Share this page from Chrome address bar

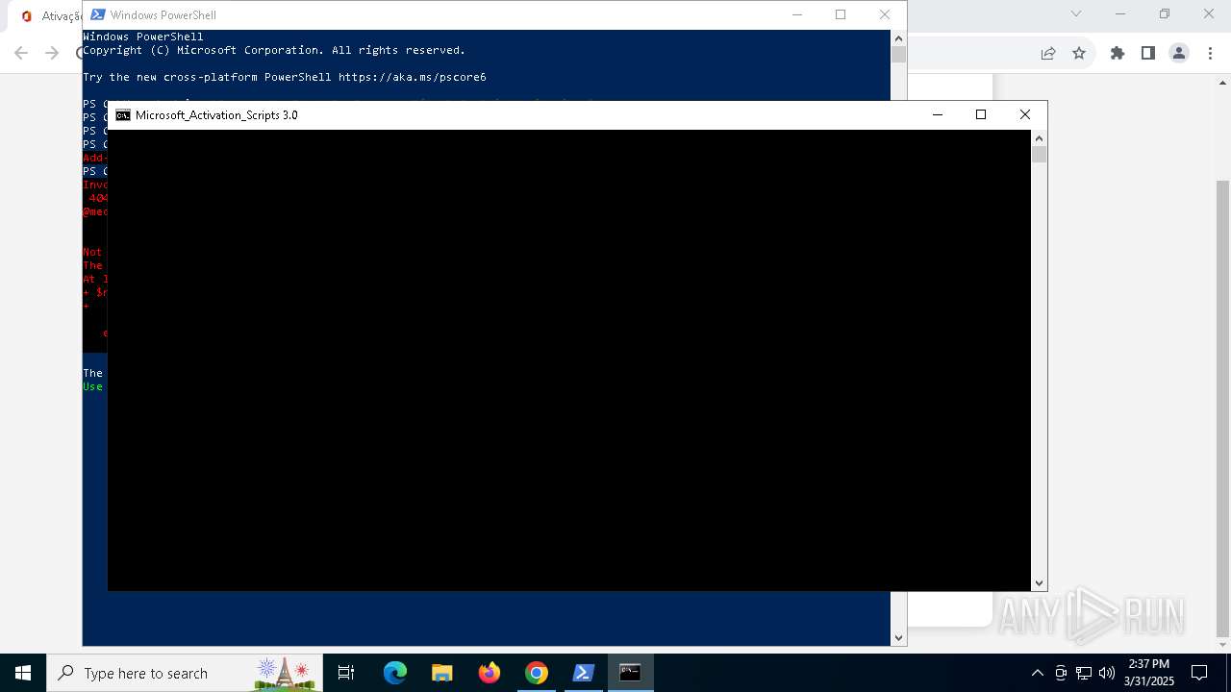[x=1048, y=53]
